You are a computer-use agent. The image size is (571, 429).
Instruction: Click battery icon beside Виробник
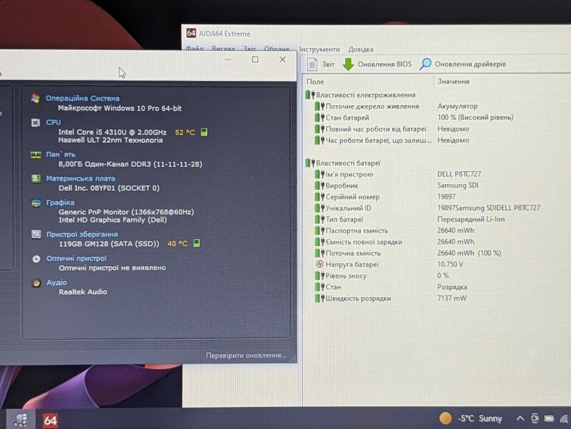coord(319,186)
